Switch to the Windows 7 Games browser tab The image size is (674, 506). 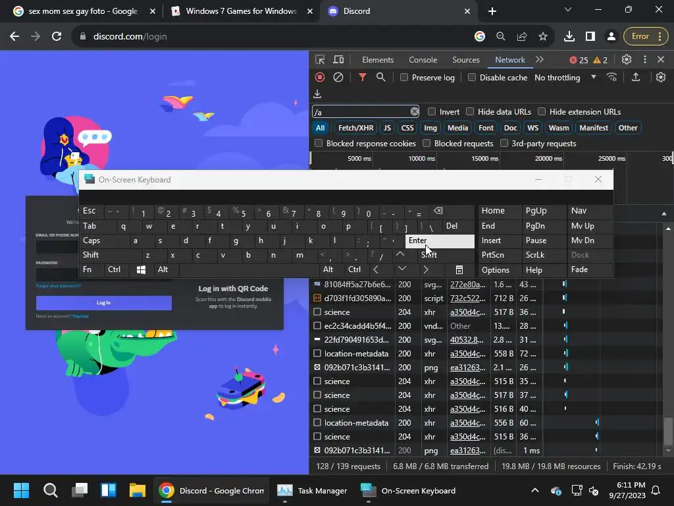241,11
